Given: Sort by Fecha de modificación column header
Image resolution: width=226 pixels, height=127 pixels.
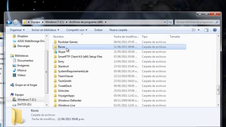Looking at the screenshot, I should [x=126, y=37].
